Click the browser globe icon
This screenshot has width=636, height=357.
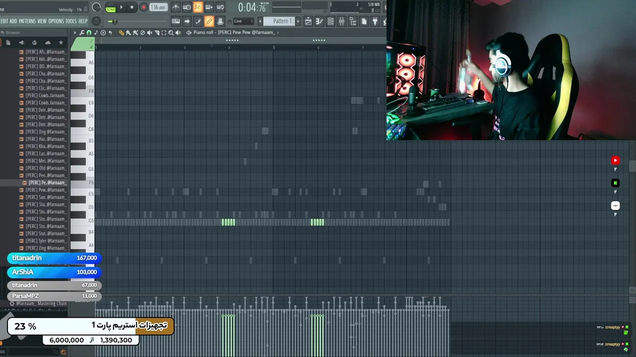coord(34,43)
